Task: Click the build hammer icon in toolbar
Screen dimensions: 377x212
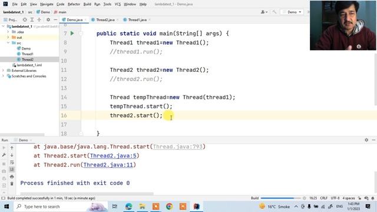Action: pos(275,12)
